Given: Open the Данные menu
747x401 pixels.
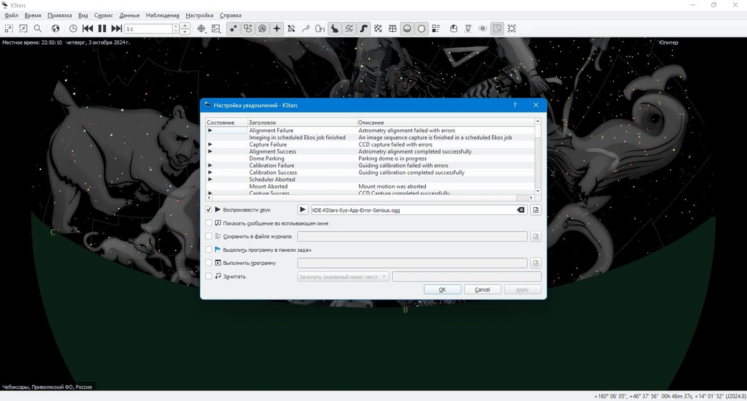Looking at the screenshot, I should (129, 15).
